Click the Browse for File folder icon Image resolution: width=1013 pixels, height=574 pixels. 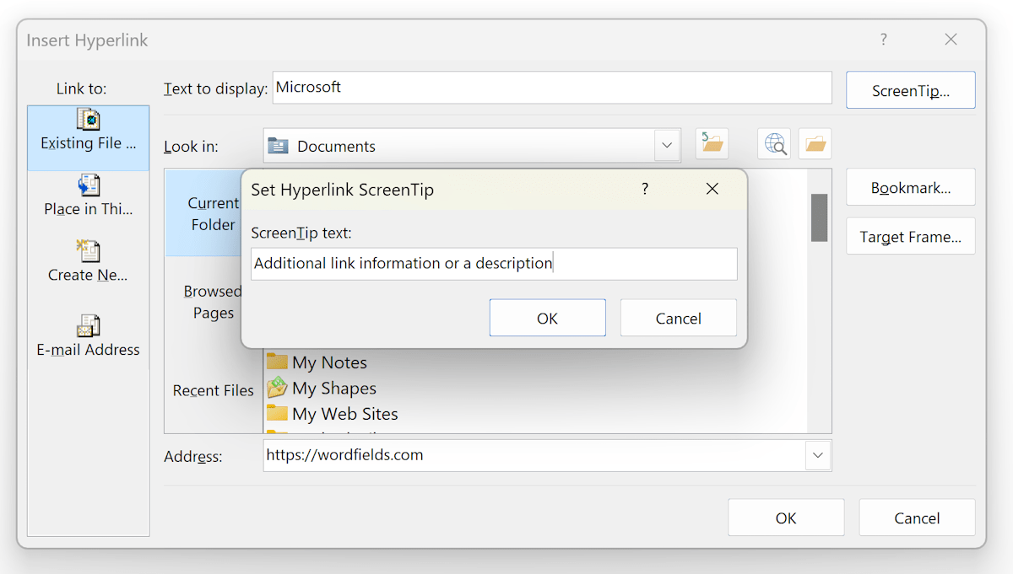(814, 143)
